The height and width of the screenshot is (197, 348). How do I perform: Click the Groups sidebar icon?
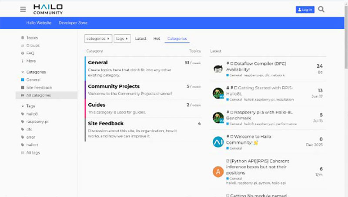click(x=23, y=46)
